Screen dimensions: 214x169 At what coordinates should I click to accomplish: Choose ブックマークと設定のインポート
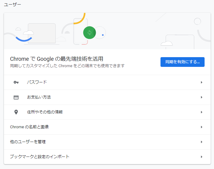point(107,157)
